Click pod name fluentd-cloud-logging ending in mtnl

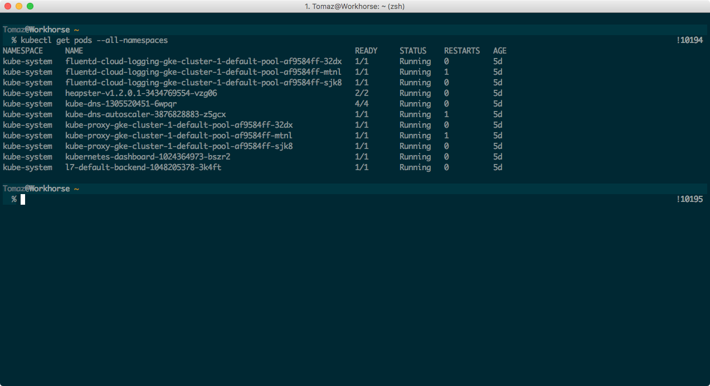203,72
